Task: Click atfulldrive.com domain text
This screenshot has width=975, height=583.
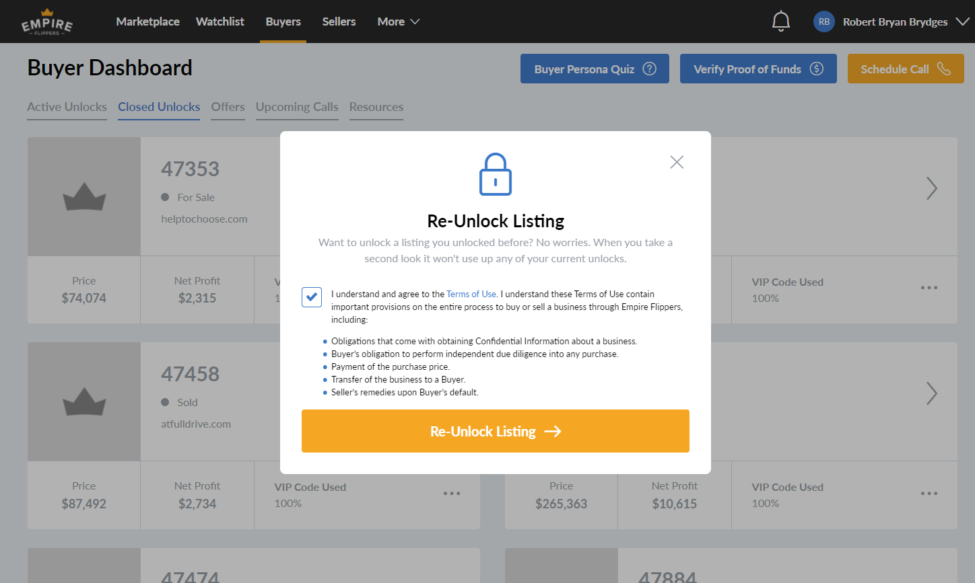Action: [196, 424]
